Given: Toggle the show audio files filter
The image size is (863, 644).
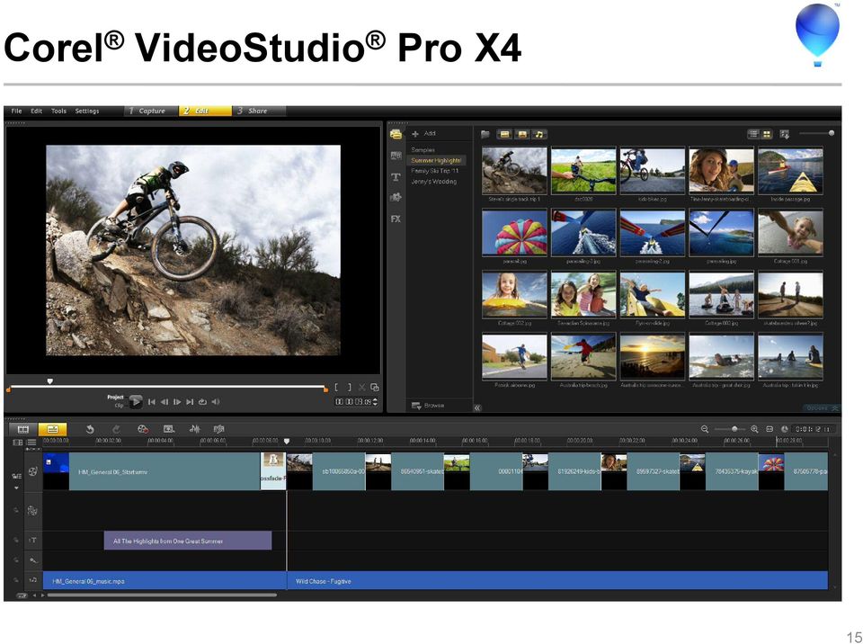Looking at the screenshot, I should click(538, 134).
